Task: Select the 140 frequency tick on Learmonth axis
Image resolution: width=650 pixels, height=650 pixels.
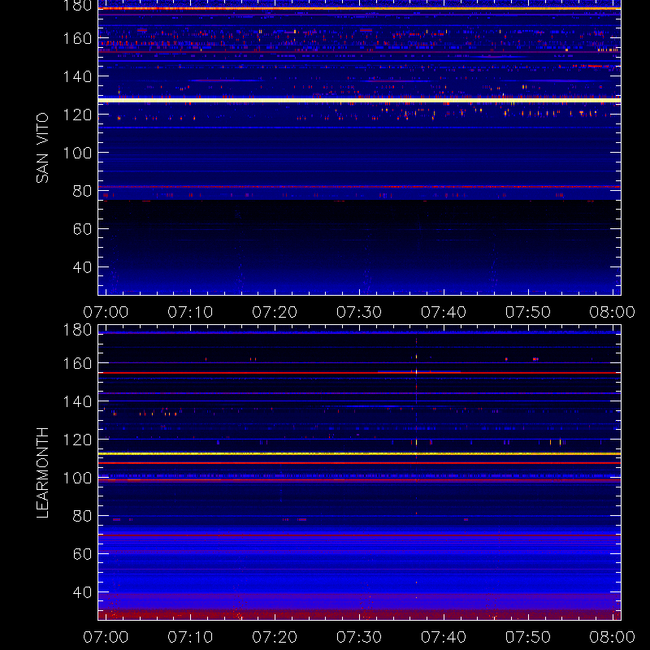Action: [x=77, y=401]
